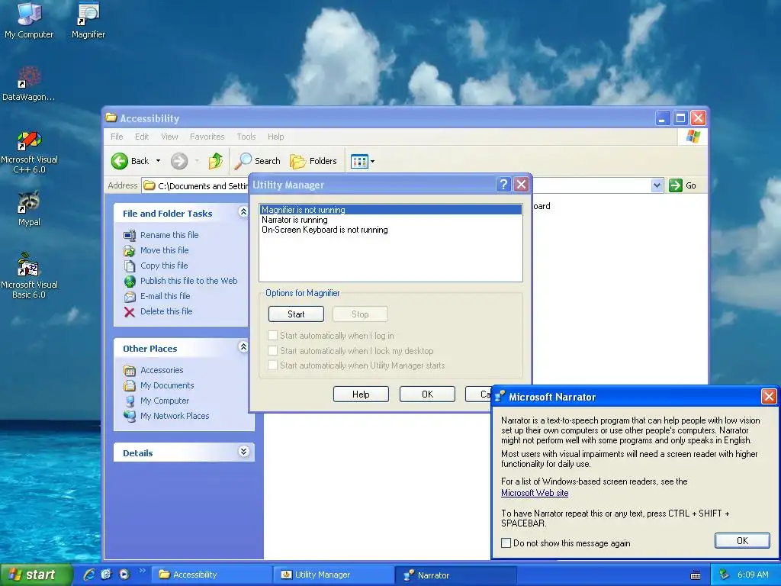The height and width of the screenshot is (586, 781).
Task: Toggle Start automatically when Utility Manager starts
Action: coord(272,365)
